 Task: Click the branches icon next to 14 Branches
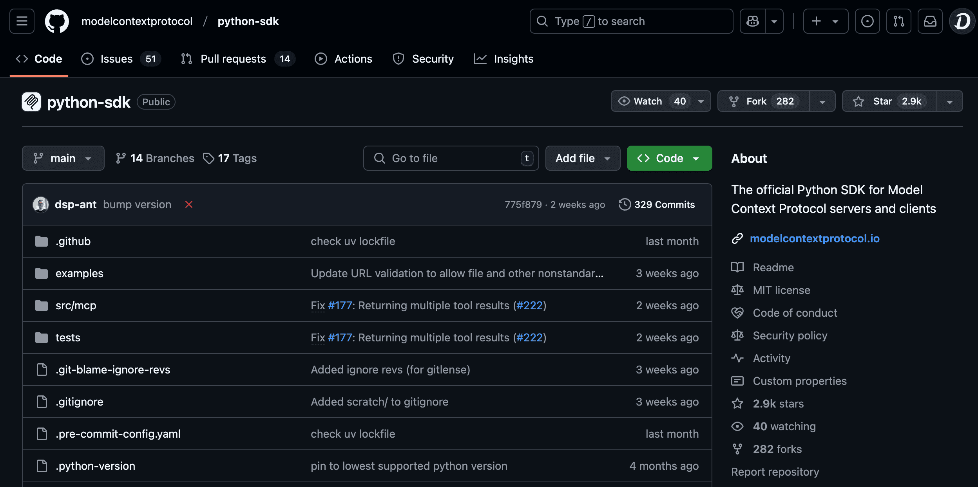[120, 158]
